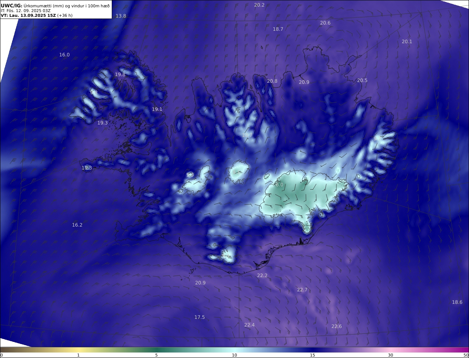Select the 20.2 value label

[x=259, y=5]
